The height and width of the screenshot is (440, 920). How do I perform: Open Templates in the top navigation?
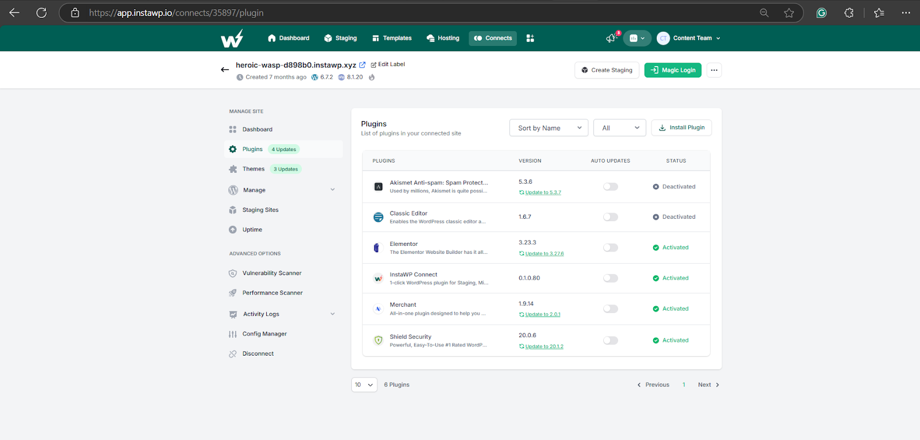pyautogui.click(x=392, y=38)
